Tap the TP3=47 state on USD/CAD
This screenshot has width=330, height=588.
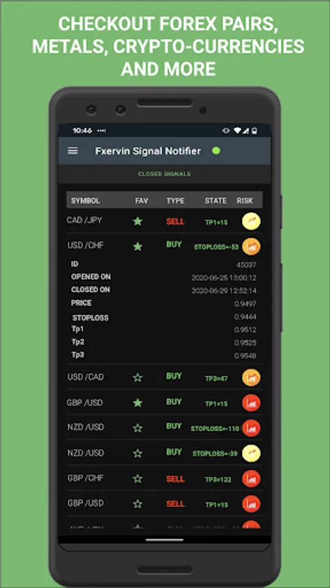(217, 378)
